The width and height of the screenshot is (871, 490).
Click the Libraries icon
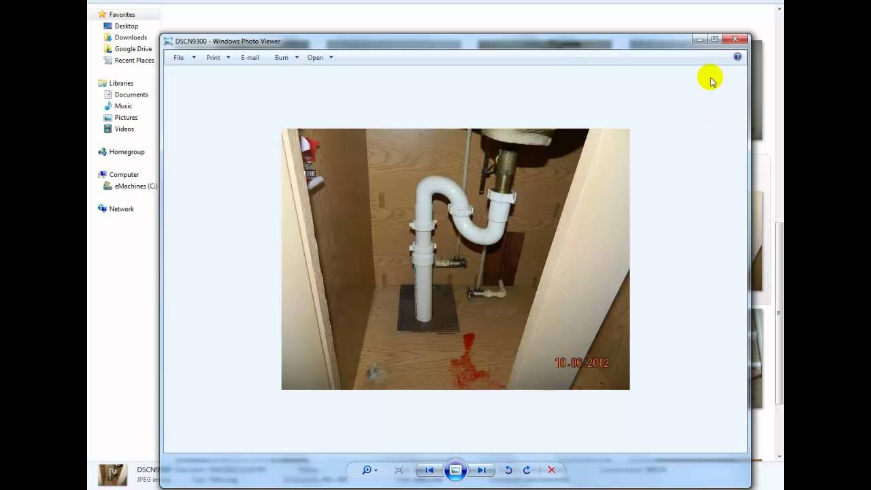[102, 83]
